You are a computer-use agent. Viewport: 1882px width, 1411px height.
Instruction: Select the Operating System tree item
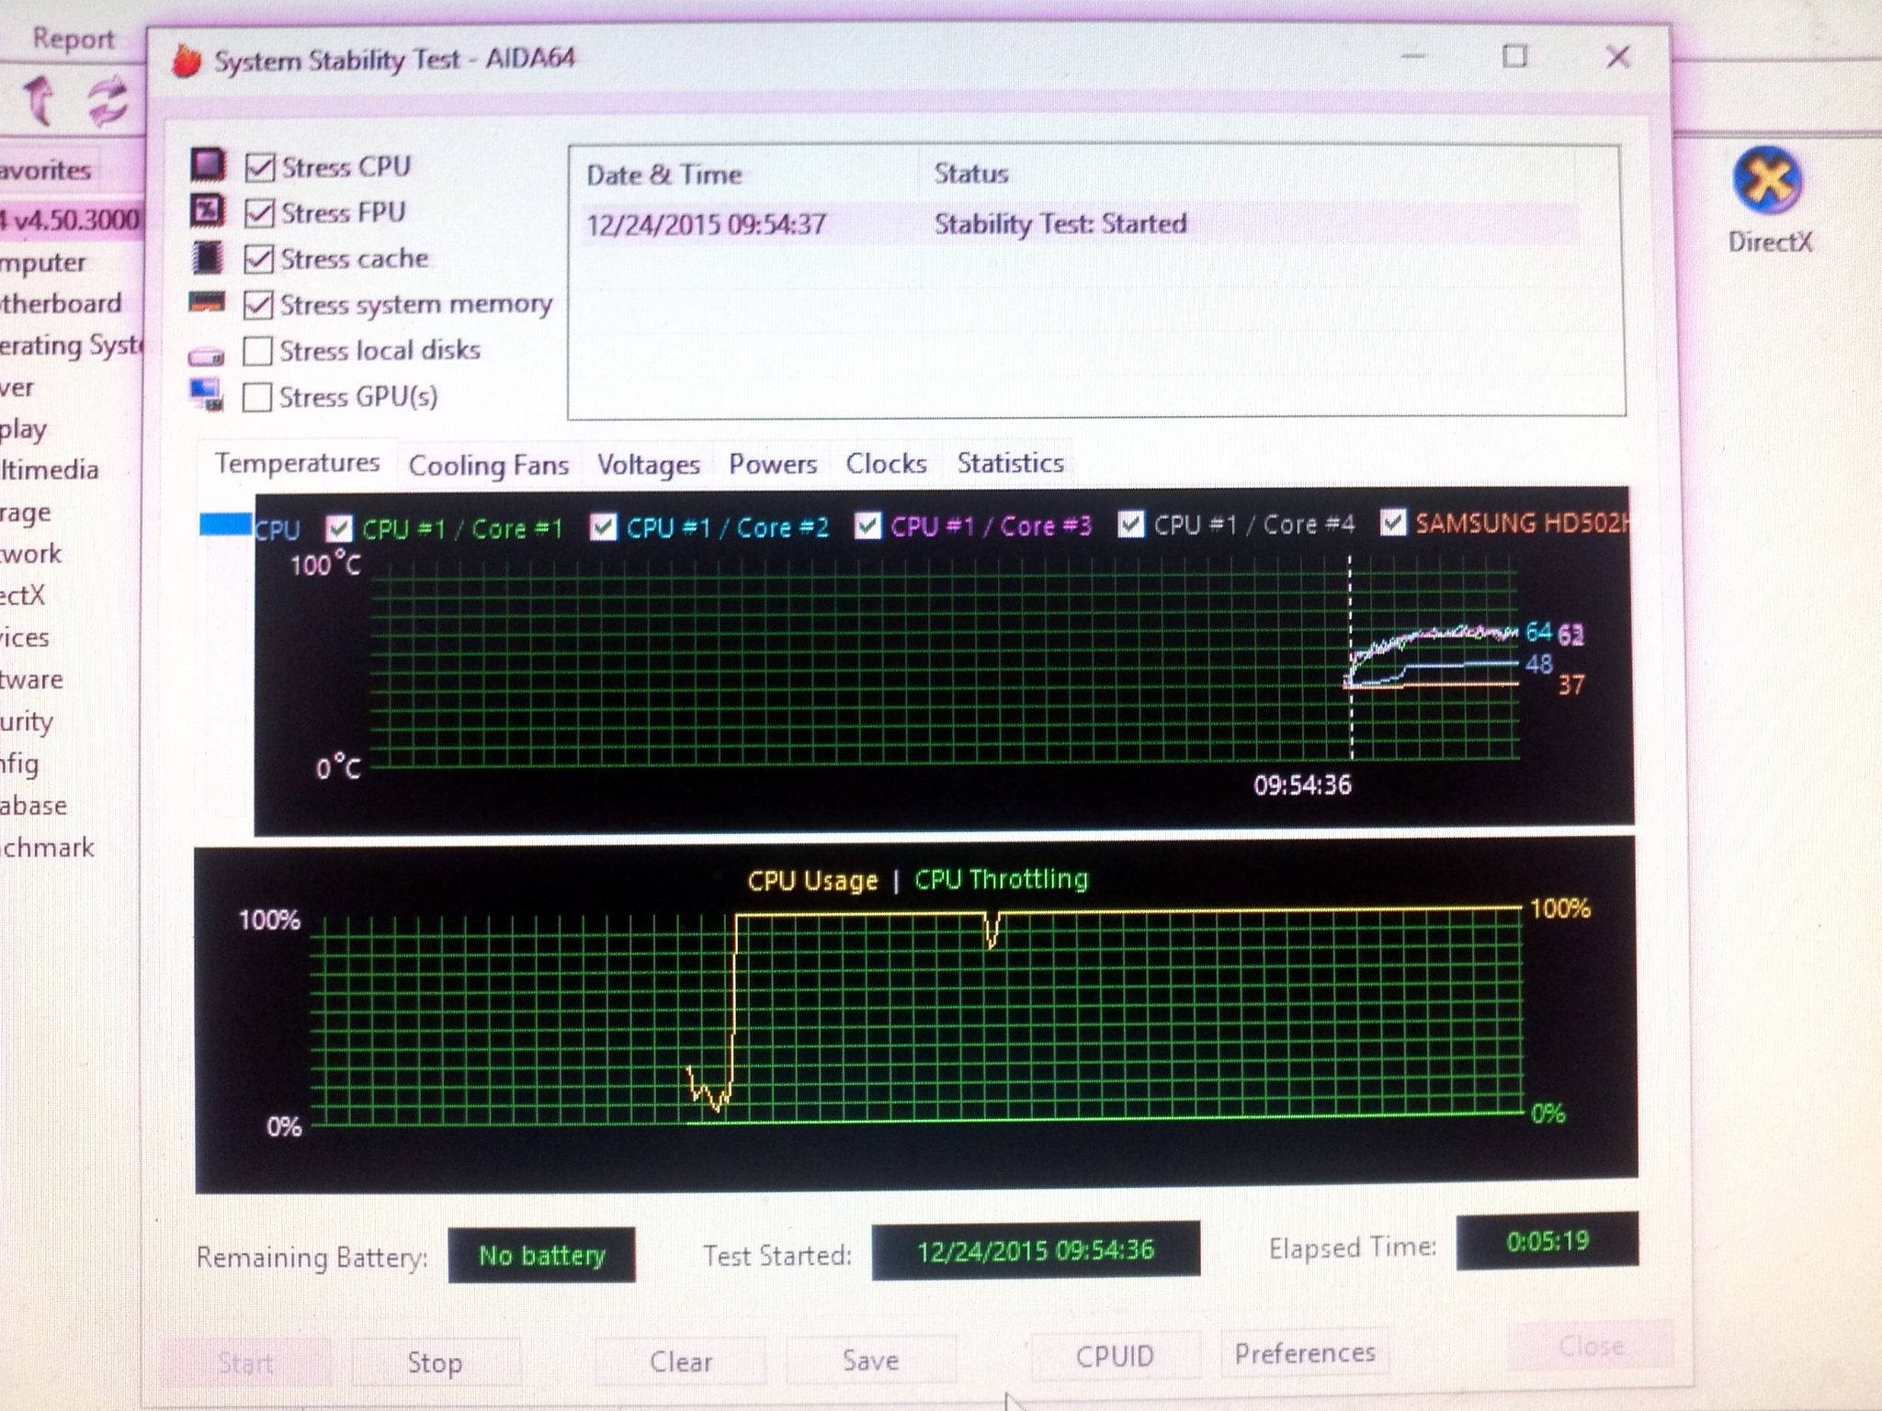71,345
